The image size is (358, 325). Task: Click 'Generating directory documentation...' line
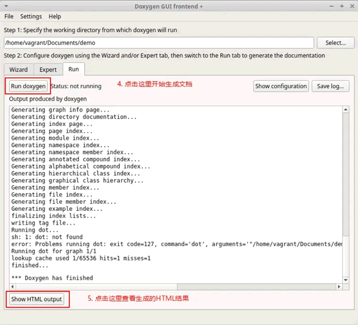coord(74,116)
